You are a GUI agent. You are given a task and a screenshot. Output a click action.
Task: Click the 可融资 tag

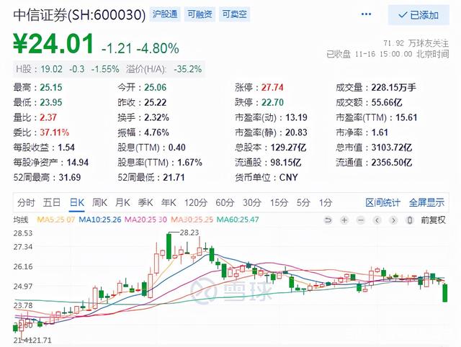(x=200, y=14)
